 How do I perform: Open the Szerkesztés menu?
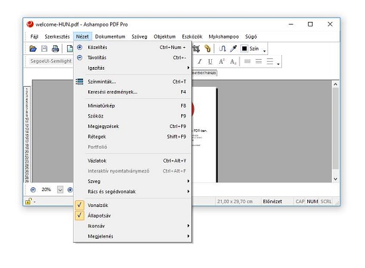coord(57,36)
